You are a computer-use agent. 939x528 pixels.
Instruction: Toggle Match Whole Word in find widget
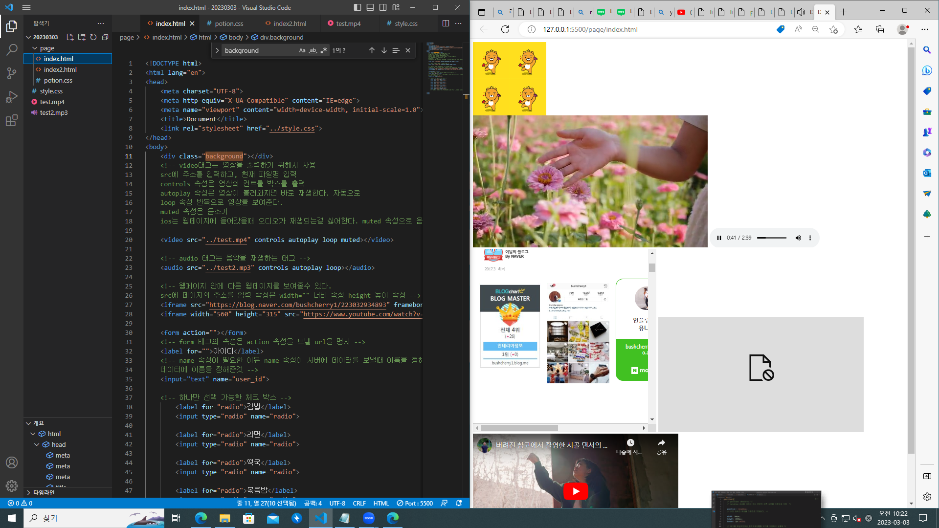coord(313,50)
